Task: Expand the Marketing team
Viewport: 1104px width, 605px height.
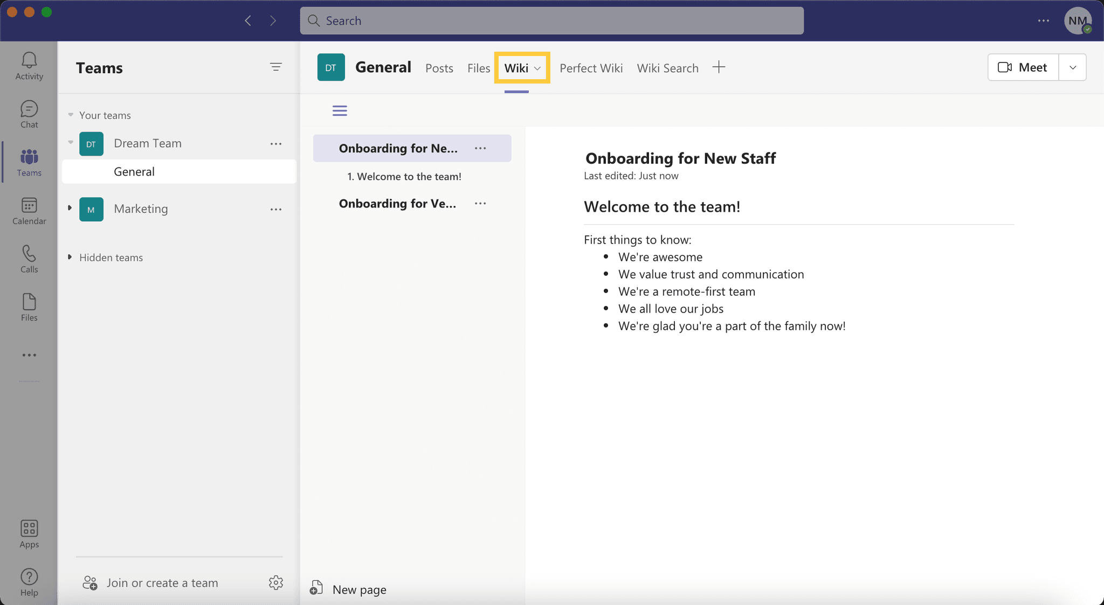Action: pos(70,209)
